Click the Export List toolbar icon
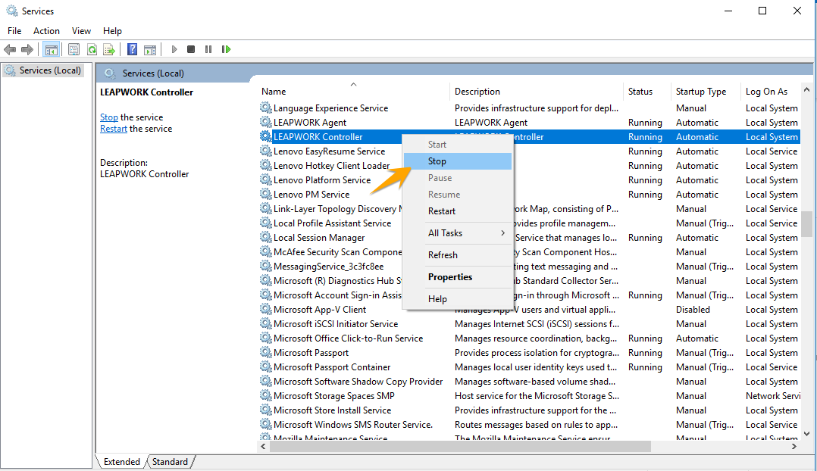This screenshot has width=817, height=471. point(109,49)
